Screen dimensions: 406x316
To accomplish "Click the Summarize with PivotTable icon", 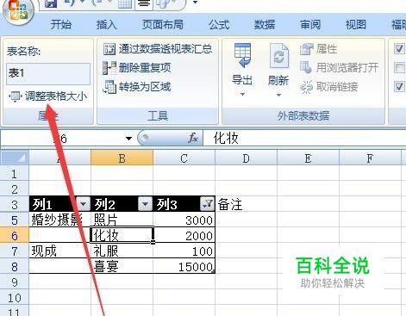I will coord(109,49).
